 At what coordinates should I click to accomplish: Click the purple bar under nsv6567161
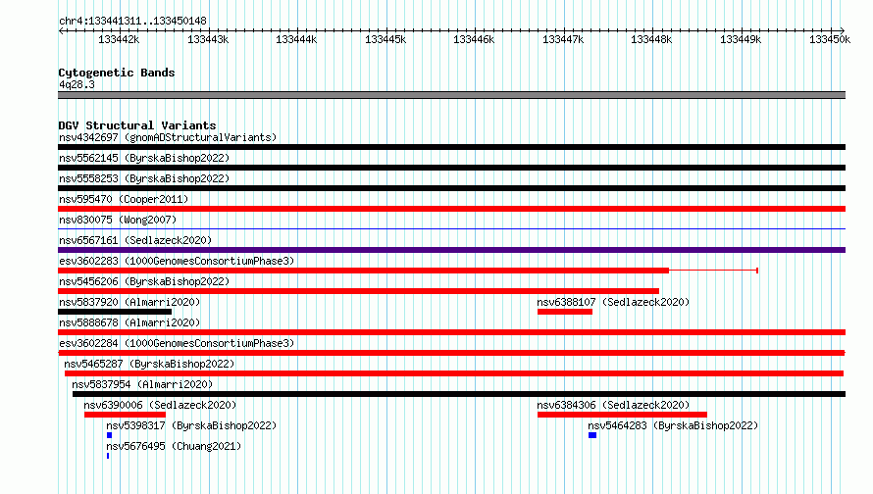click(x=451, y=250)
